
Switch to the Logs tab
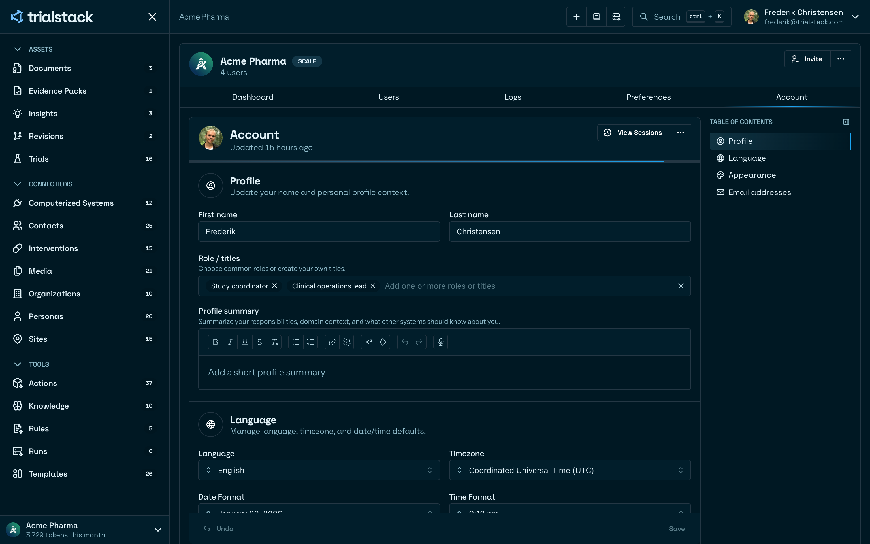513,97
